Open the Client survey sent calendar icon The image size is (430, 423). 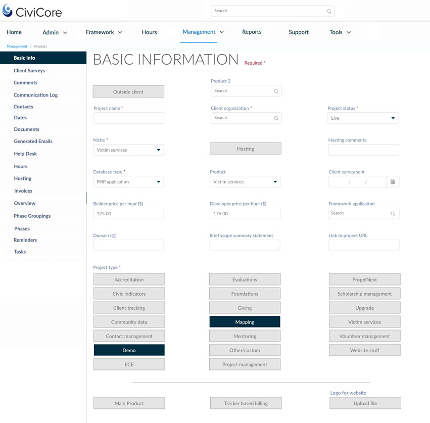(393, 182)
